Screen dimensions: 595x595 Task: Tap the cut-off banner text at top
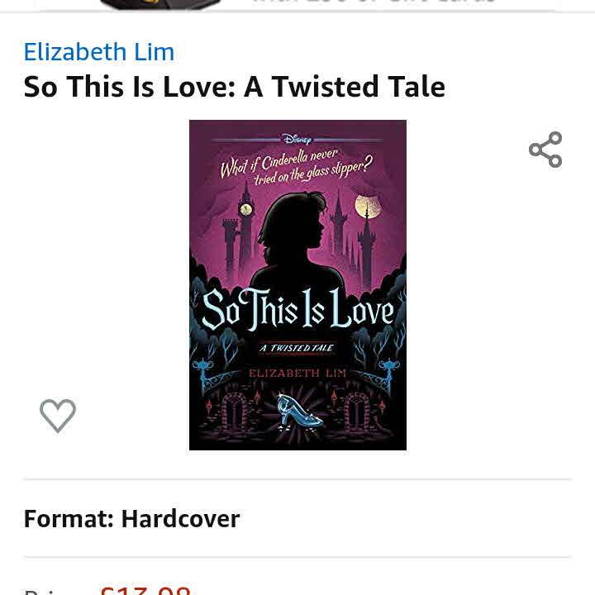(x=374, y=2)
